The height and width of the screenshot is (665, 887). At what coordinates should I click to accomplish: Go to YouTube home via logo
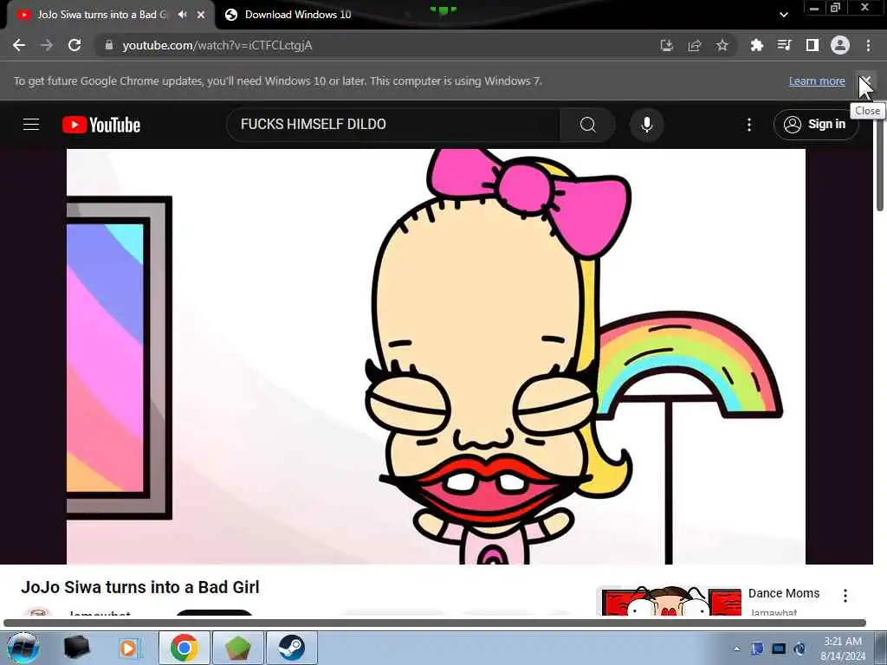(101, 125)
